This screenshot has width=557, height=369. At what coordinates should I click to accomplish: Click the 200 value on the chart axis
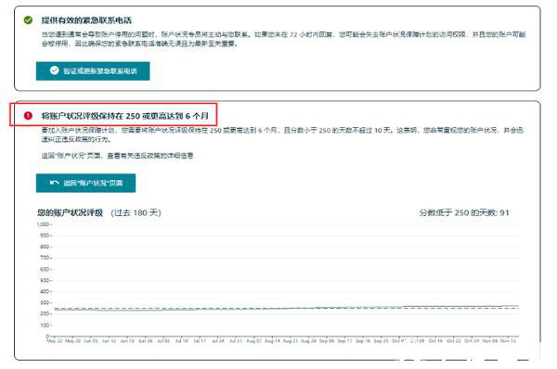[x=45, y=314]
